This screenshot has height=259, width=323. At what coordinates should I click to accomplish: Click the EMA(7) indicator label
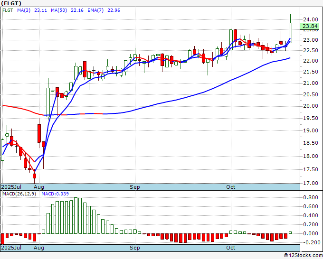tap(95, 10)
